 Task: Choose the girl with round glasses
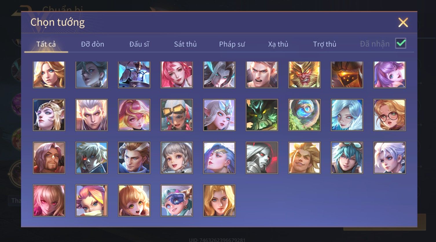coord(389,115)
